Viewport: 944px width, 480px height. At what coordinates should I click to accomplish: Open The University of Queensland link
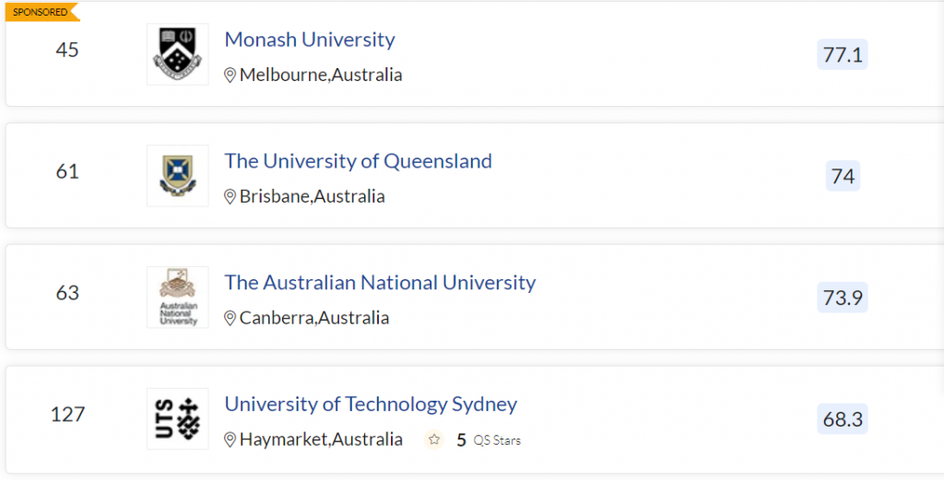(x=358, y=161)
